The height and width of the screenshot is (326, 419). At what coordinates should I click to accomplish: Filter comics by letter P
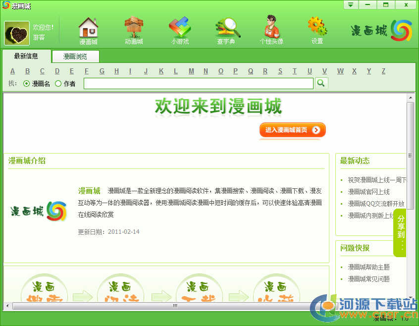click(235, 71)
